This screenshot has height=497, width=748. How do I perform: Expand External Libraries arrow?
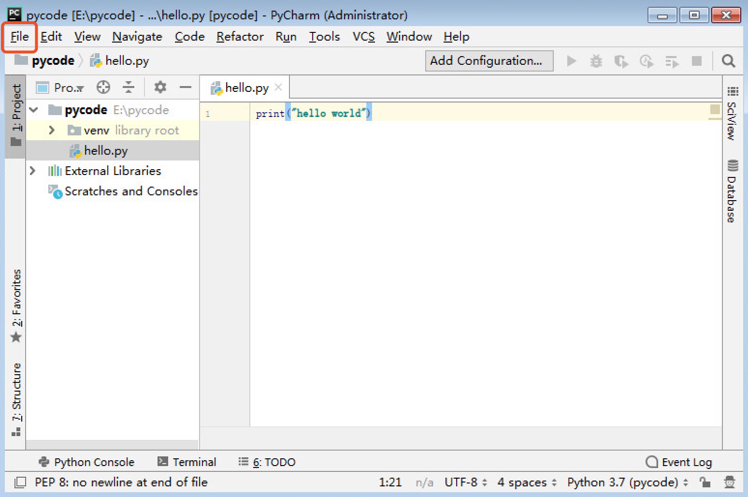click(32, 171)
